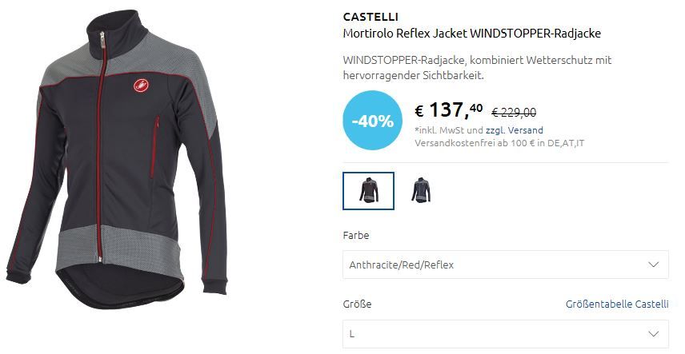Viewport: 685px width, 354px height.
Task: Click the Mortirolo Reflex Jacket product title
Action: pyautogui.click(x=472, y=34)
